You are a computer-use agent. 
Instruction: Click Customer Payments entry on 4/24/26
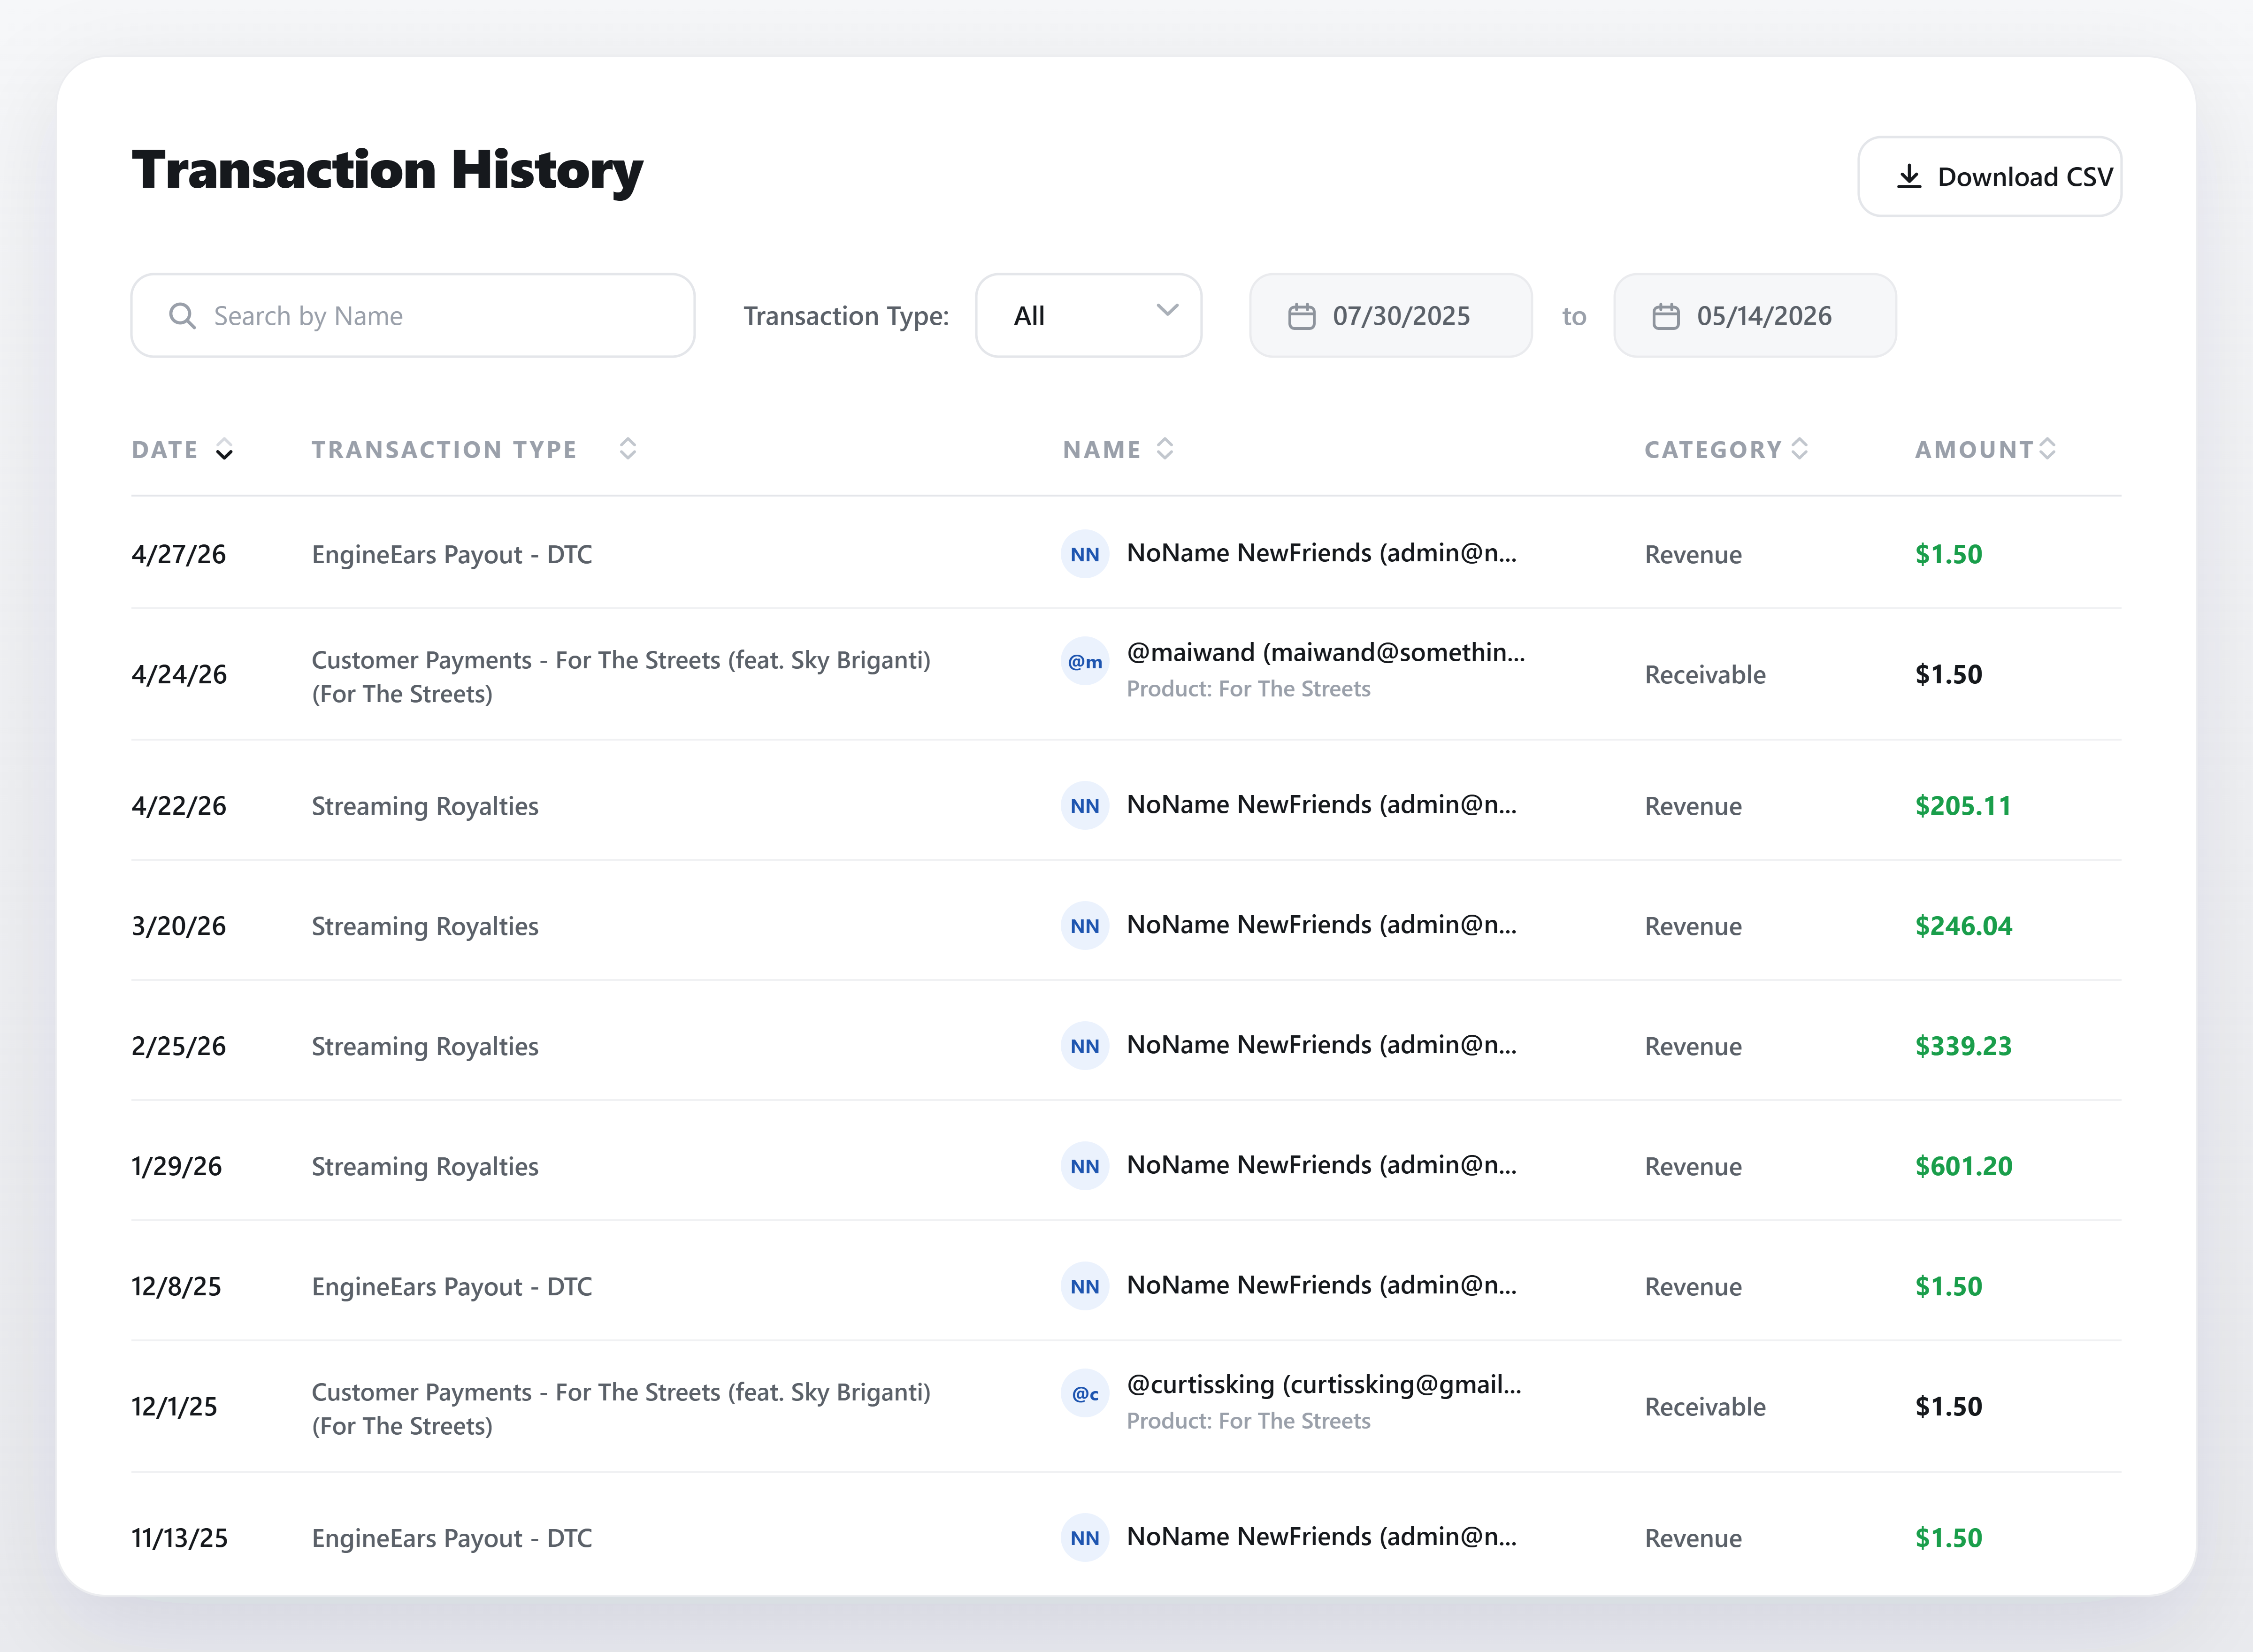[621, 677]
